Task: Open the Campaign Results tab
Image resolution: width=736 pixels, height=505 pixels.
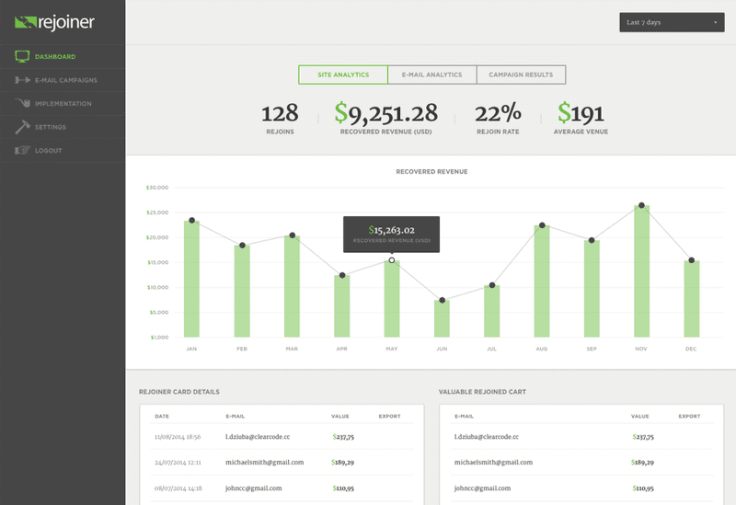Action: (521, 75)
